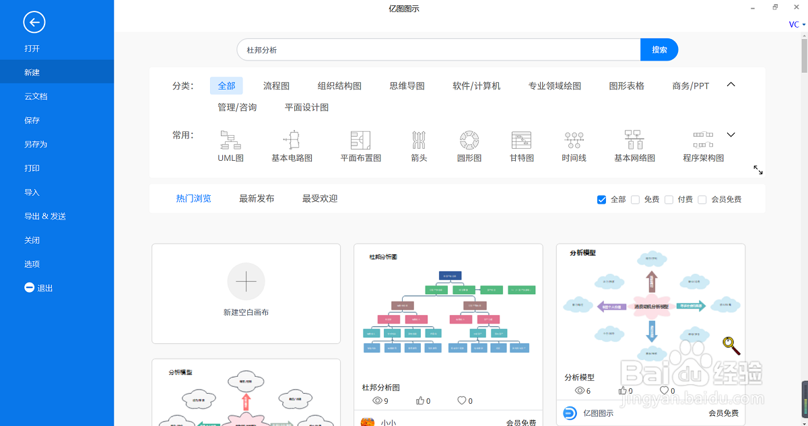The height and width of the screenshot is (426, 808).
Task: Select the 最新发布 tab
Action: click(x=256, y=199)
